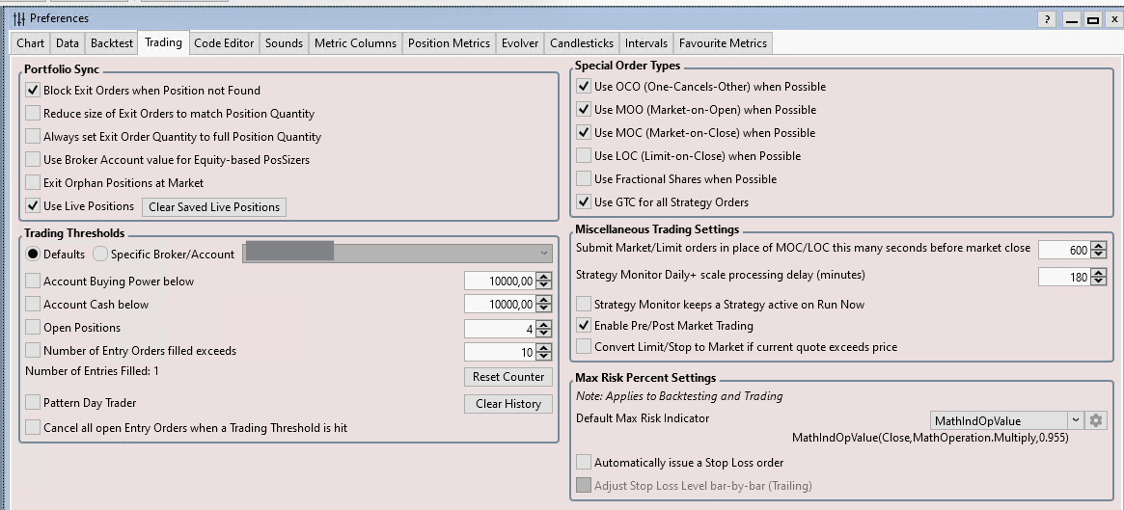Enable the Pattern Day Trader checkbox
Viewport: 1124px width, 510px height.
(33, 403)
